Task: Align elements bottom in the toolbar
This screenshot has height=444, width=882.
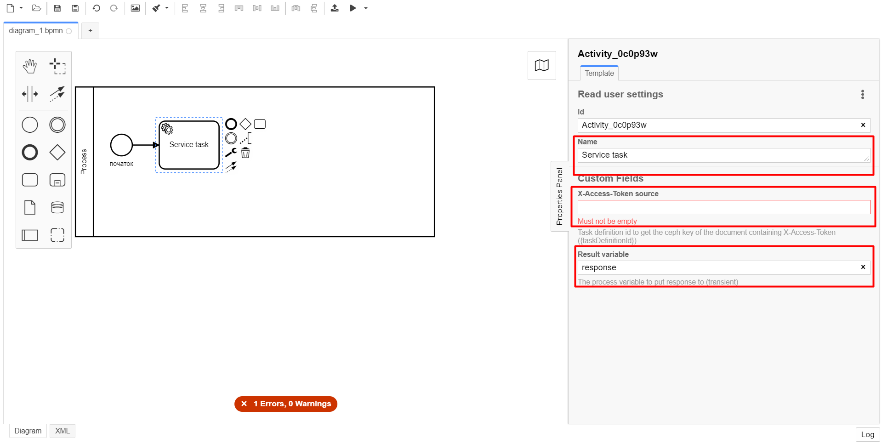Action: (275, 8)
